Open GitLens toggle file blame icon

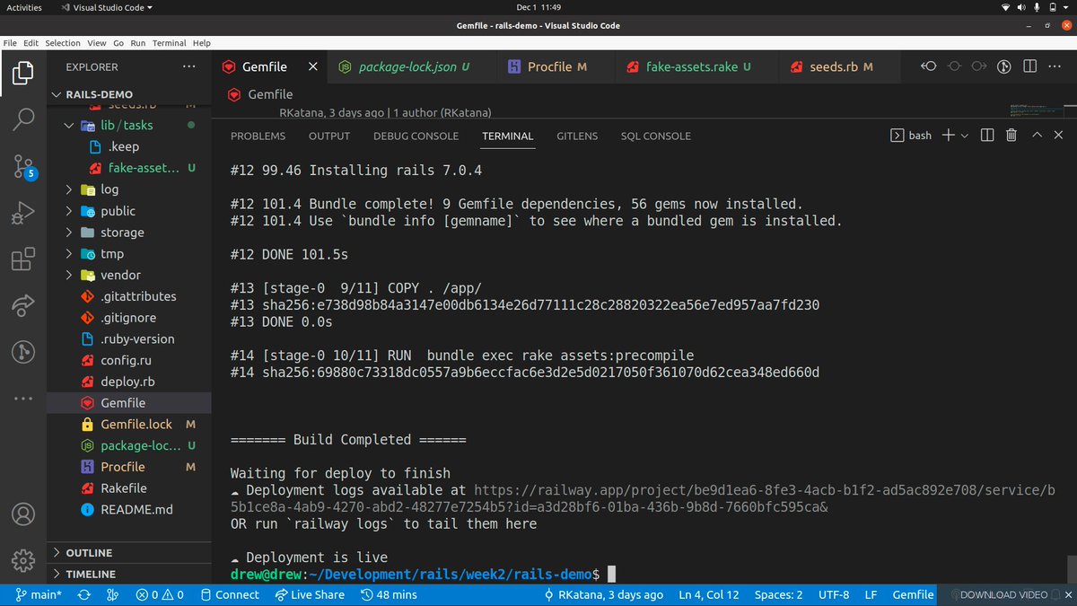1005,66
